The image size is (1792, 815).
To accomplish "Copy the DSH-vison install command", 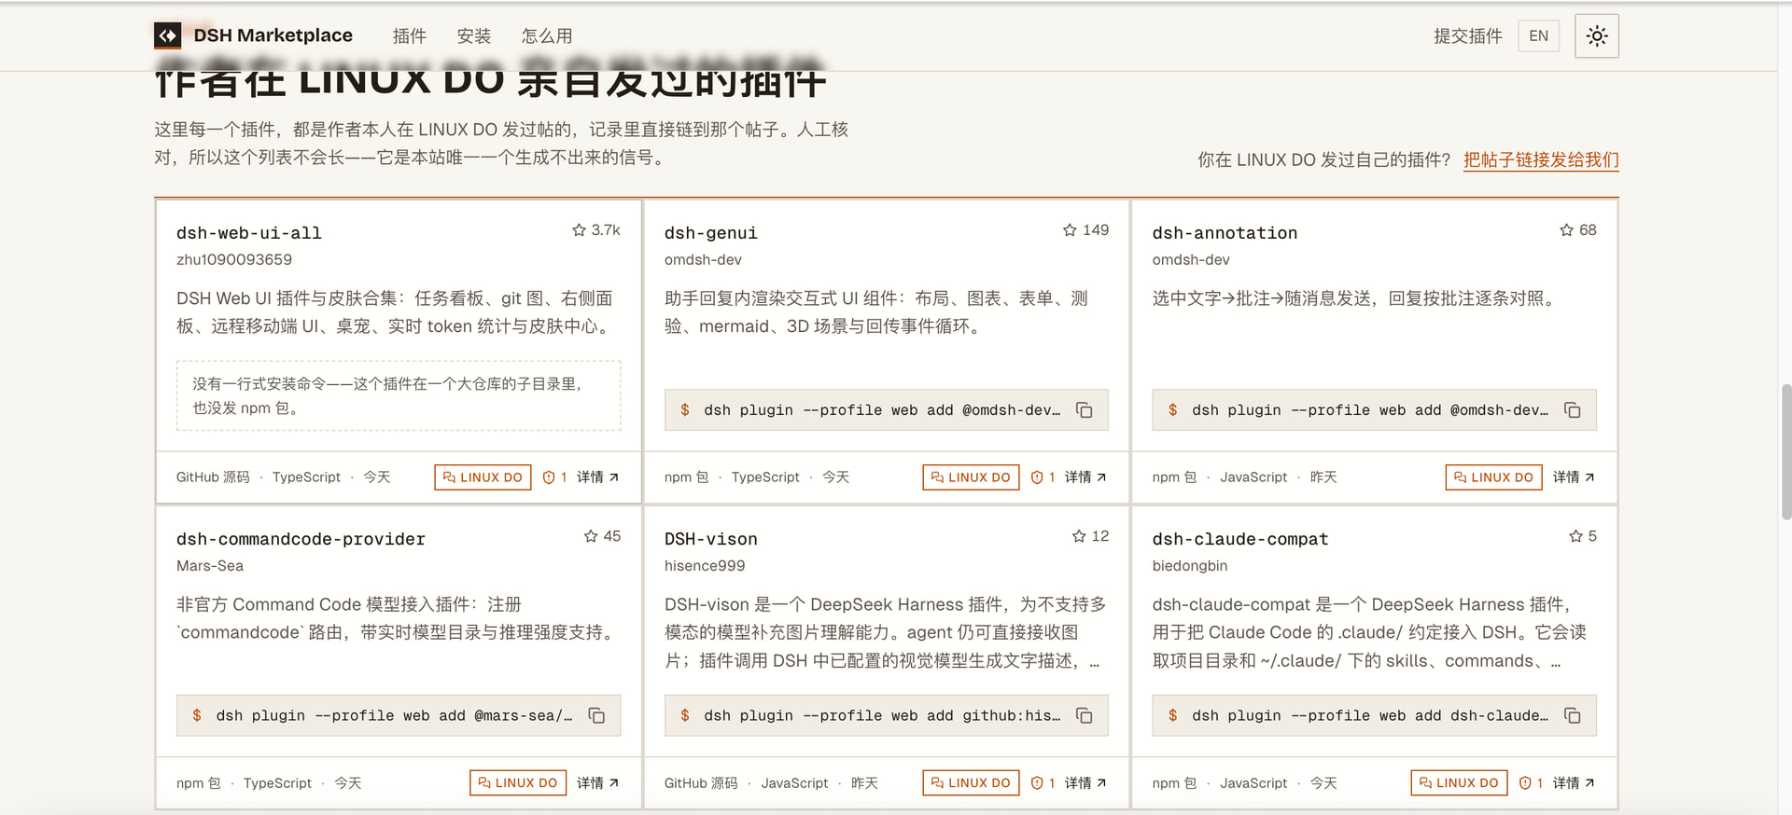I will pos(1085,715).
